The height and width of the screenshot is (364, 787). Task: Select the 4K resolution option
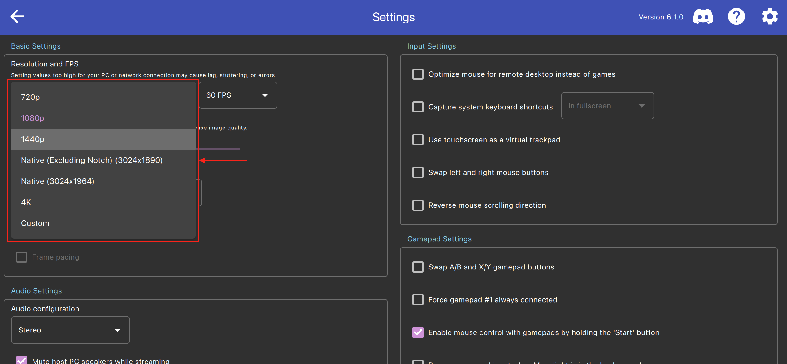tap(26, 202)
